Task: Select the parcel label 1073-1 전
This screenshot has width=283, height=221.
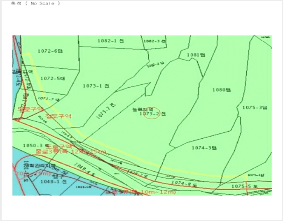Action: (x=96, y=86)
